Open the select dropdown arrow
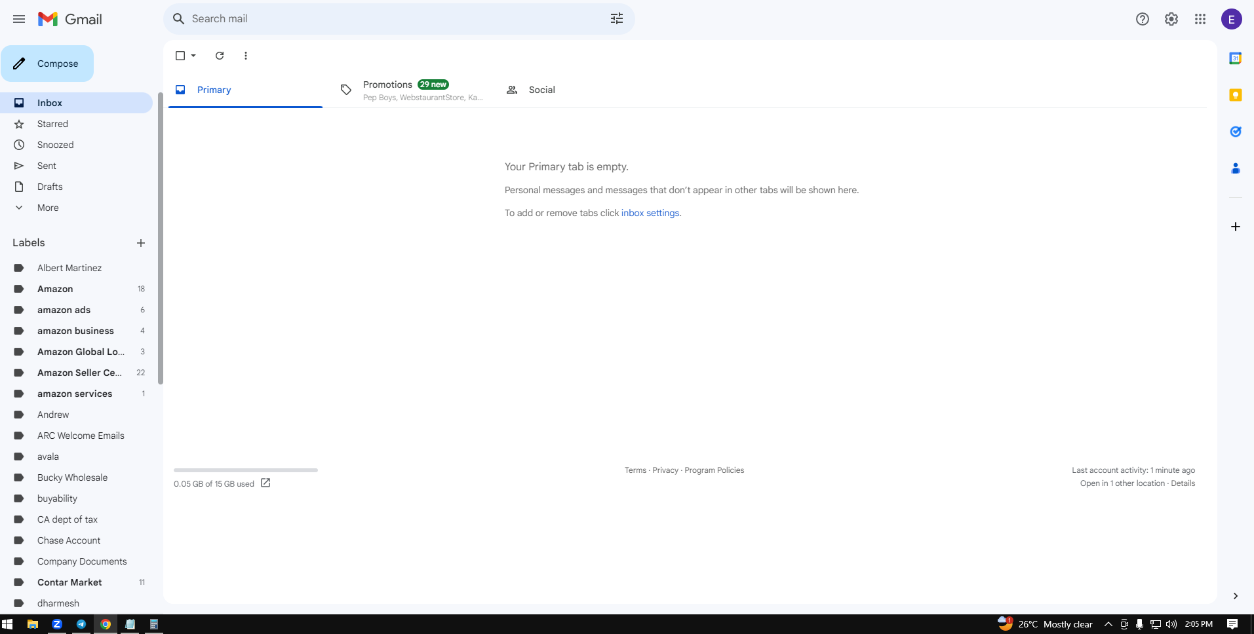Image resolution: width=1254 pixels, height=634 pixels. coord(193,56)
